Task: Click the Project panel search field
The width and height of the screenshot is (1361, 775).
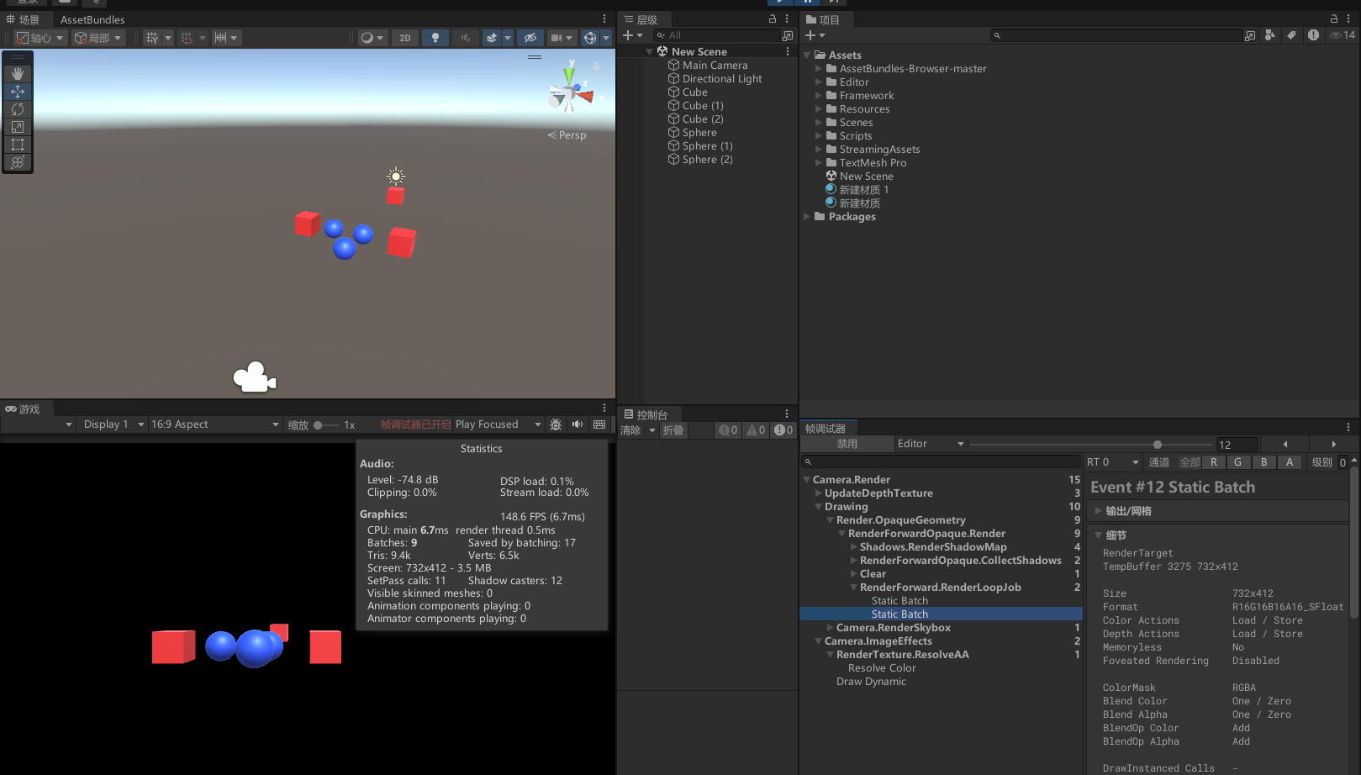Action: pyautogui.click(x=1118, y=35)
